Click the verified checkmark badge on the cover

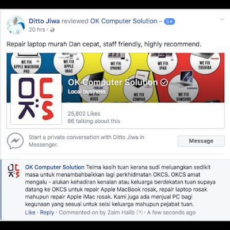(164, 83)
